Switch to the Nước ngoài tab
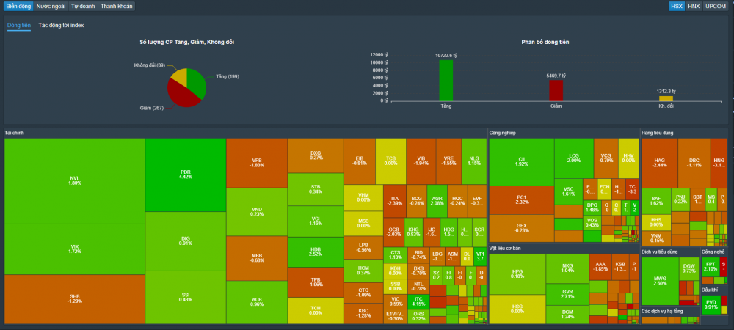The image size is (734, 330). (x=51, y=6)
